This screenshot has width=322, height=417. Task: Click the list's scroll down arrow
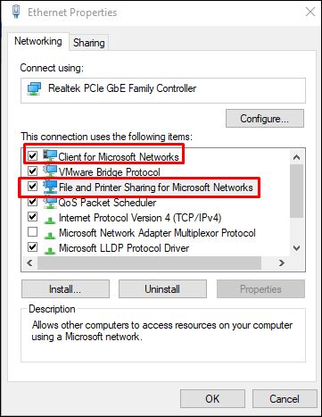click(x=296, y=248)
